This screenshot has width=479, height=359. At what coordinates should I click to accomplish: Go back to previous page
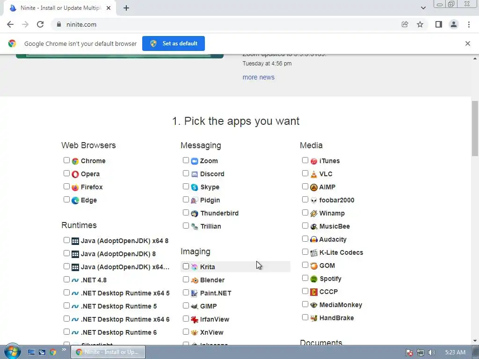point(10,24)
